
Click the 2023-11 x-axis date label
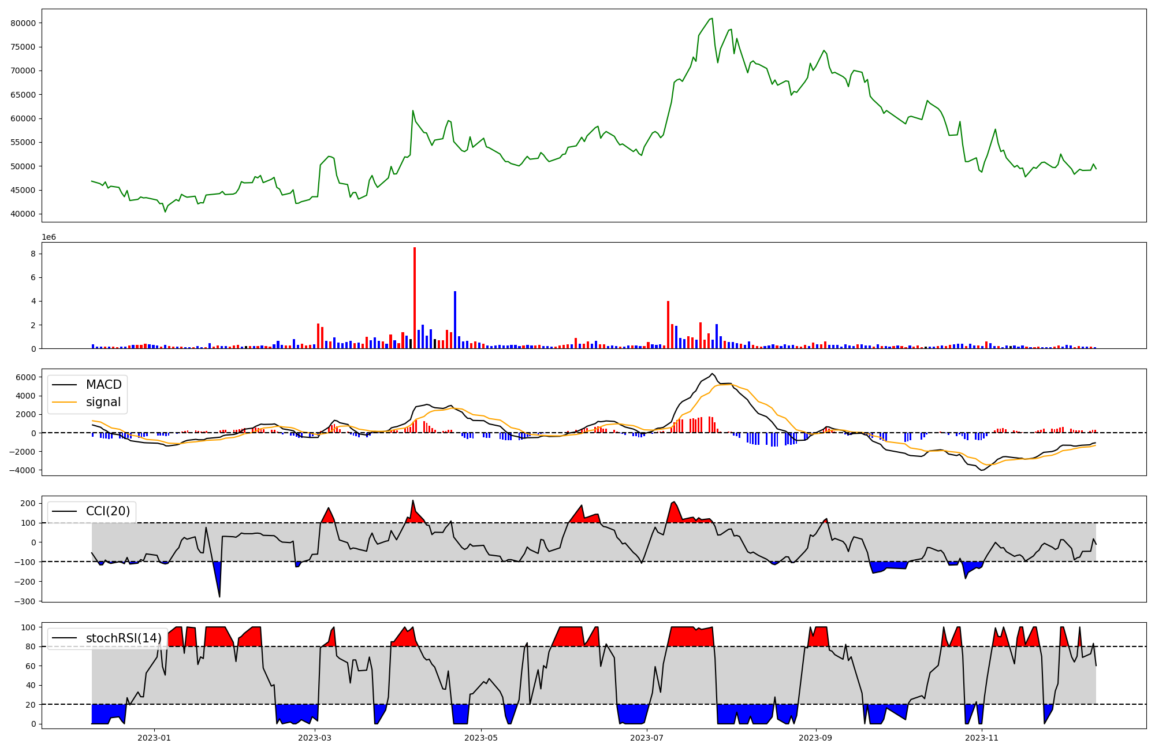(982, 738)
